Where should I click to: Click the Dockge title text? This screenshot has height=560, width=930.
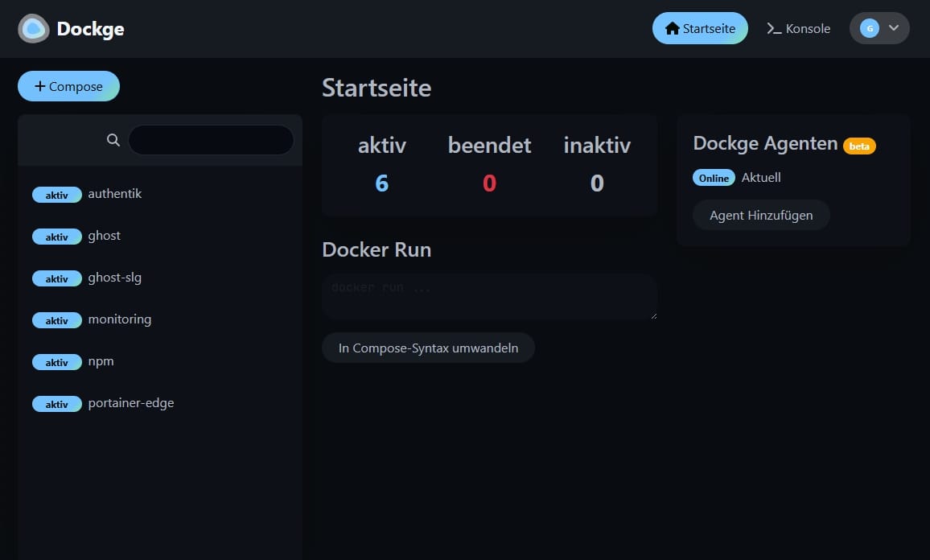[x=90, y=30]
